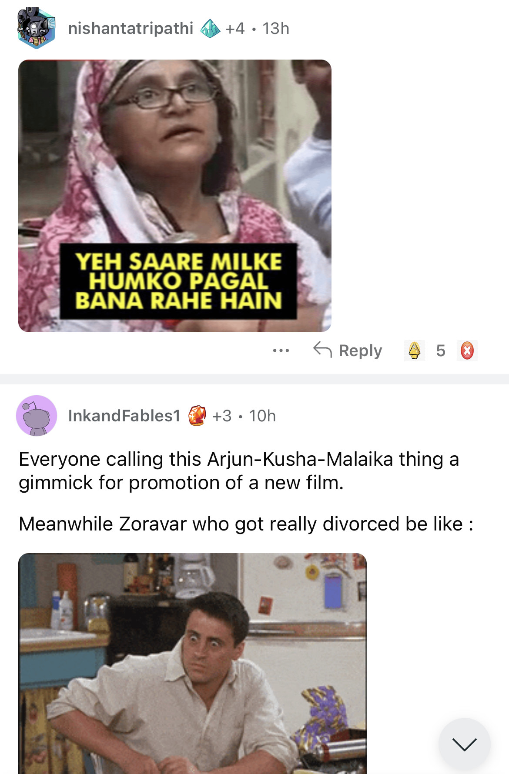Upvote the comment with yellow arrow
Screen dimensions: 509x774
tap(415, 350)
